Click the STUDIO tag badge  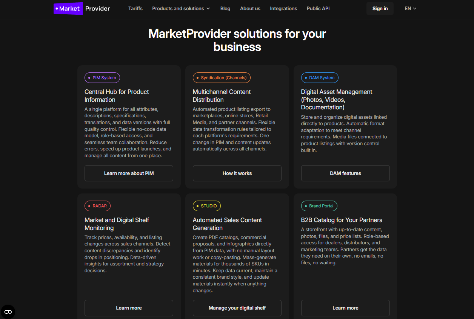pyautogui.click(x=206, y=206)
